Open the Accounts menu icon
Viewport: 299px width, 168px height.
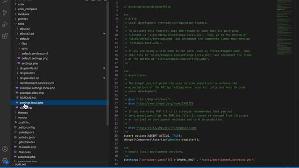(x=5, y=149)
